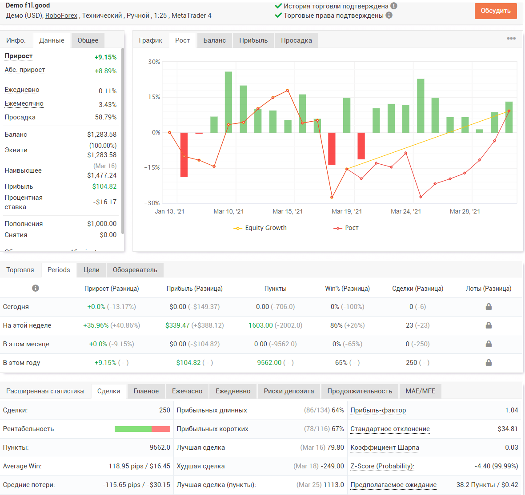Click lock icon in В этом году row

point(489,363)
